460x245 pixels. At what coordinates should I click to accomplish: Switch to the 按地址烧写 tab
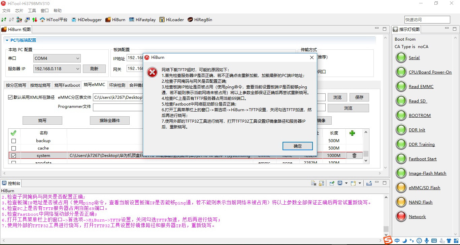click(40, 85)
